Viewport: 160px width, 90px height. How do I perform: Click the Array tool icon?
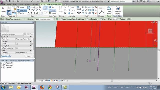point(89,10)
